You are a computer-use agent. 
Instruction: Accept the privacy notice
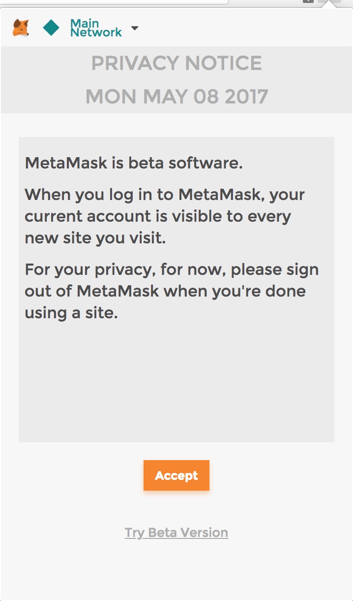coord(176,475)
